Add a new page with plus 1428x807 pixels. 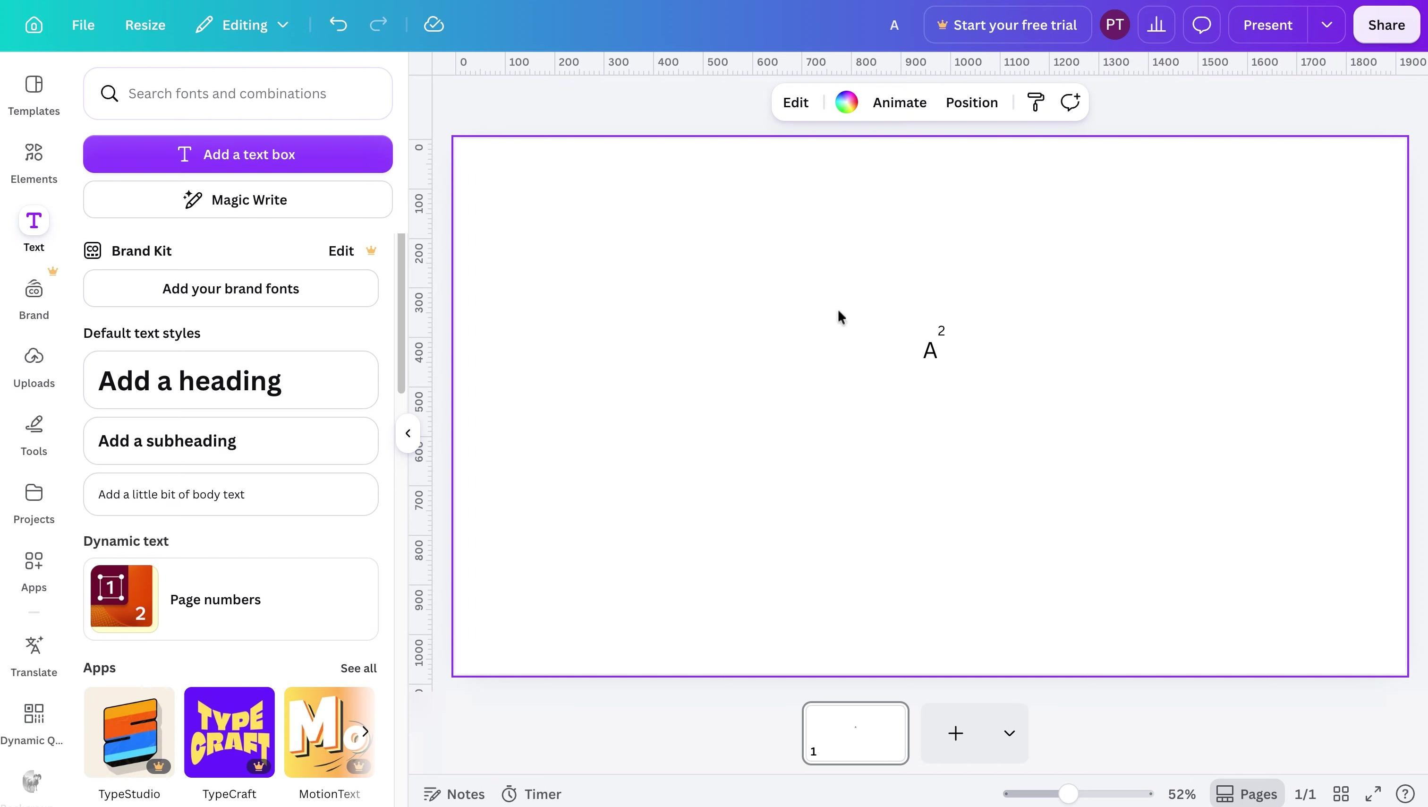coord(956,733)
